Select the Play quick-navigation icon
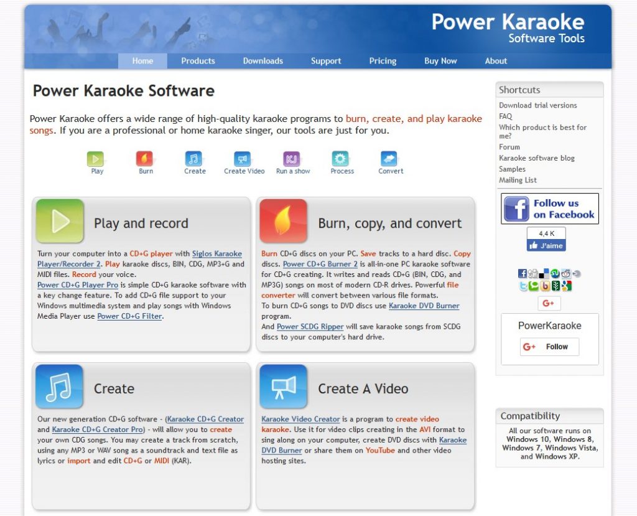637x516 pixels. [96, 157]
